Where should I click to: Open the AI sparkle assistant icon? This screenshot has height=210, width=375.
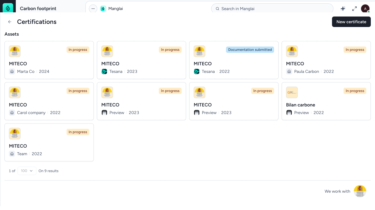[343, 9]
